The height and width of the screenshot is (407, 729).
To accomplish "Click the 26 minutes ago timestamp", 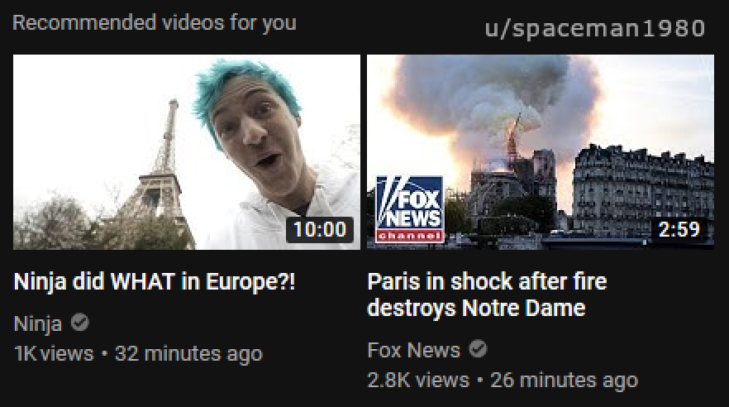I will click(x=564, y=380).
